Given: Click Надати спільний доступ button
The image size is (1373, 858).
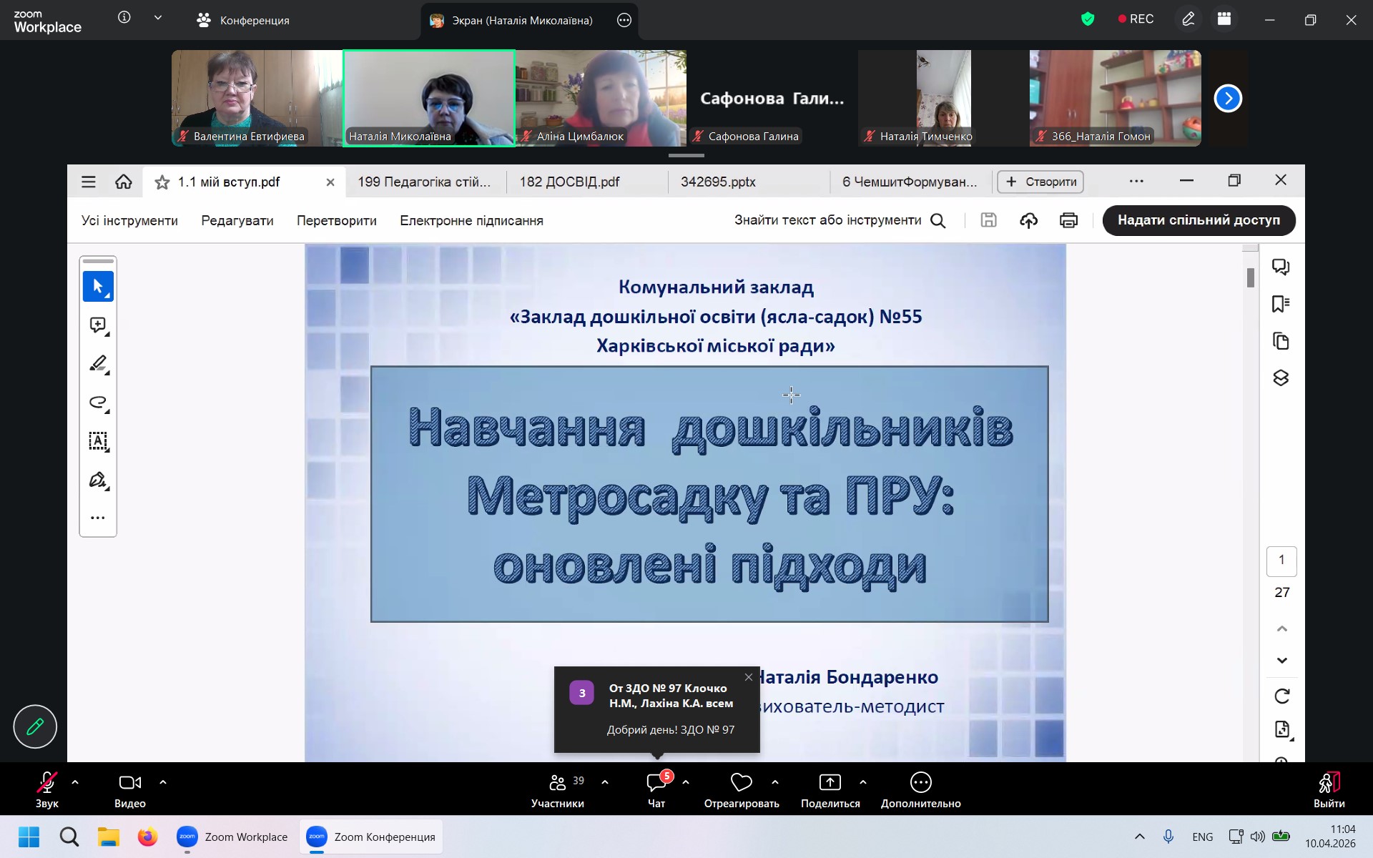Looking at the screenshot, I should pyautogui.click(x=1199, y=220).
